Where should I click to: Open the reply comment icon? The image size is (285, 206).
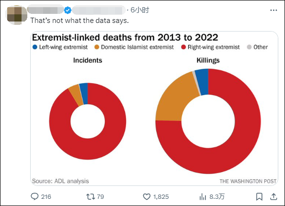click(34, 196)
